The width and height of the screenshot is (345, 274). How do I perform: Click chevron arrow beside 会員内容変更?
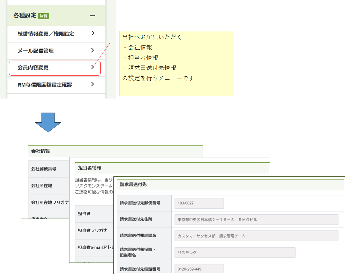[x=92, y=67]
